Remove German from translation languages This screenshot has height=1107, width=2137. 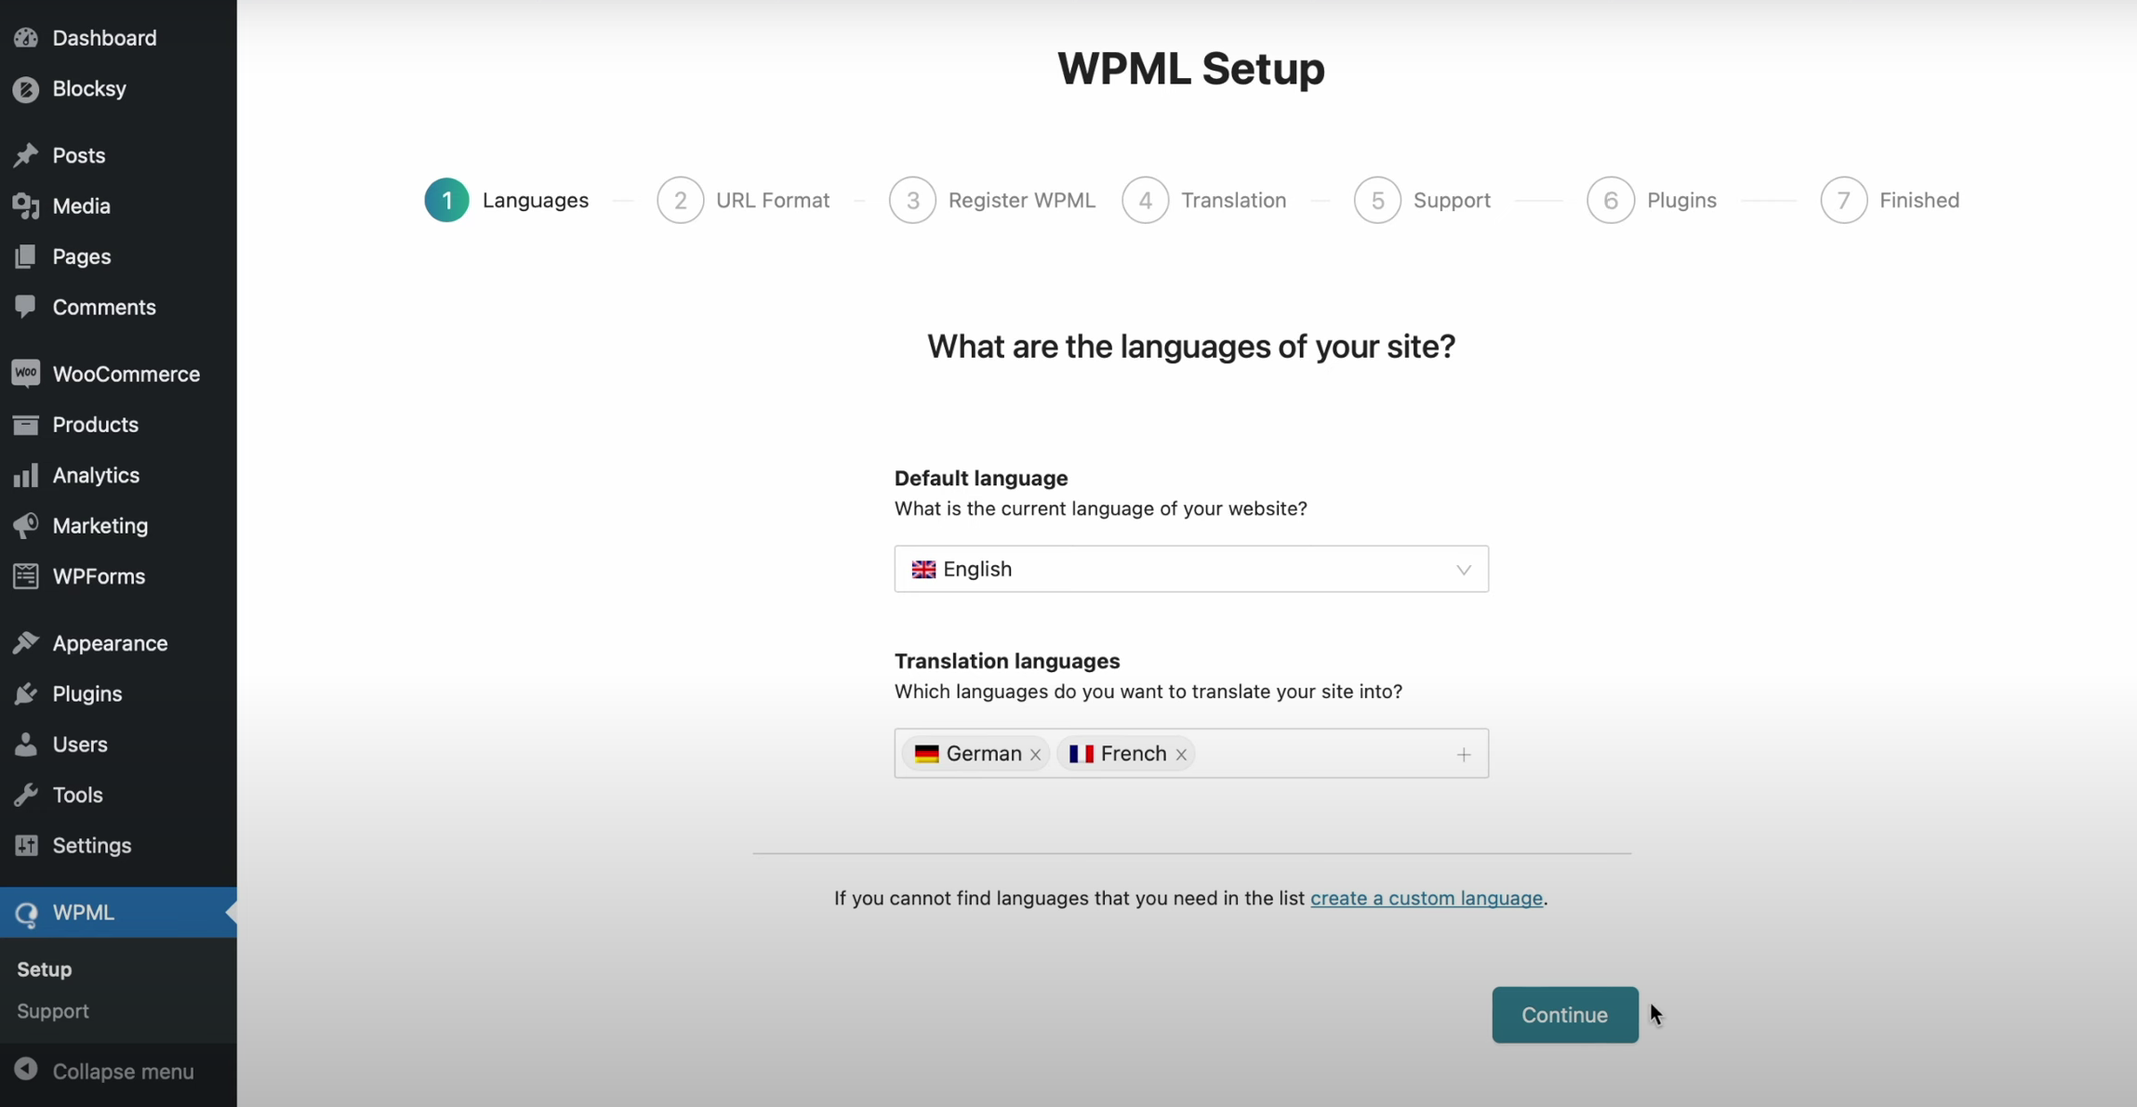[1034, 754]
